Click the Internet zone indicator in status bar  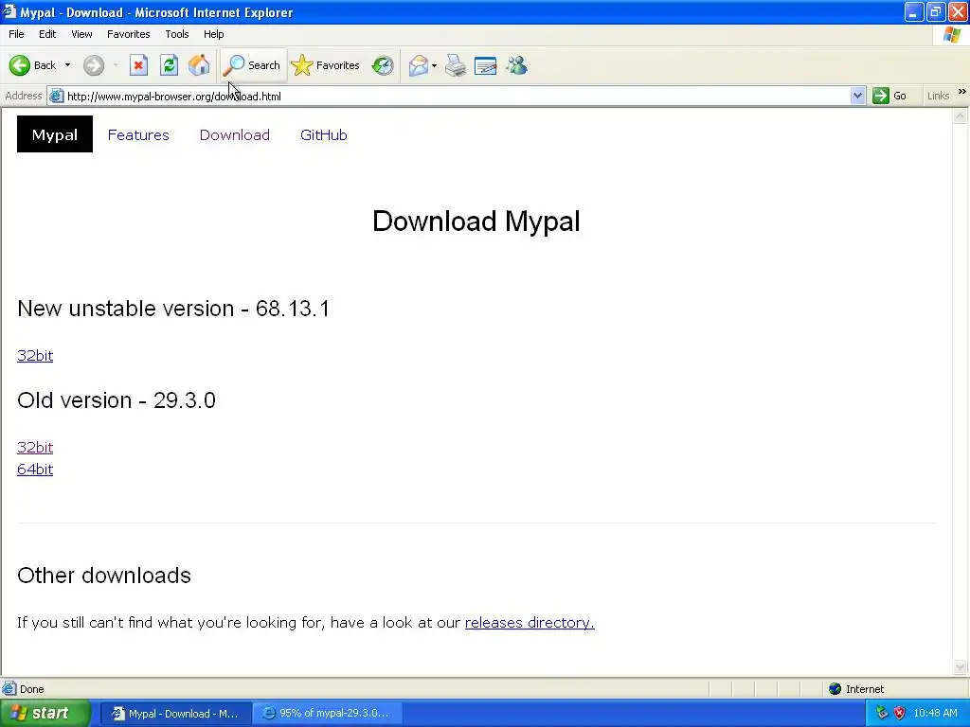pos(856,689)
